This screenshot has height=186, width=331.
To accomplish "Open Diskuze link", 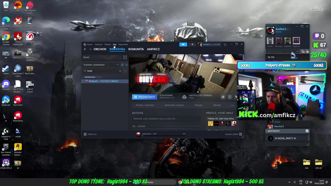I will pyautogui.click(x=199, y=105).
